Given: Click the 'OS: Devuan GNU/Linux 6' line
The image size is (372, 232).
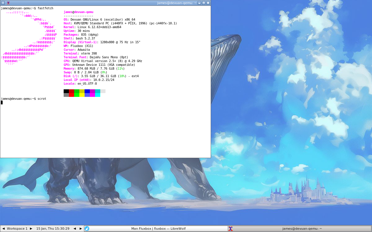Looking at the screenshot, I should click(99, 19).
